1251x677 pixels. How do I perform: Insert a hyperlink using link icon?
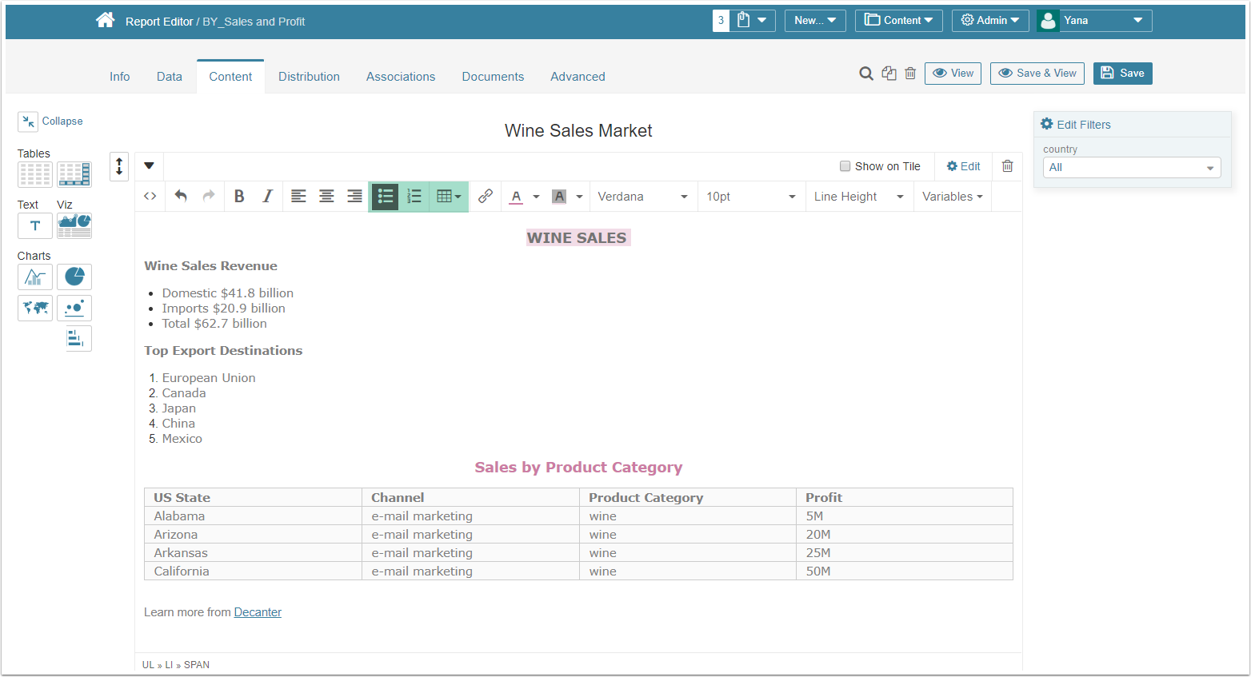[485, 197]
